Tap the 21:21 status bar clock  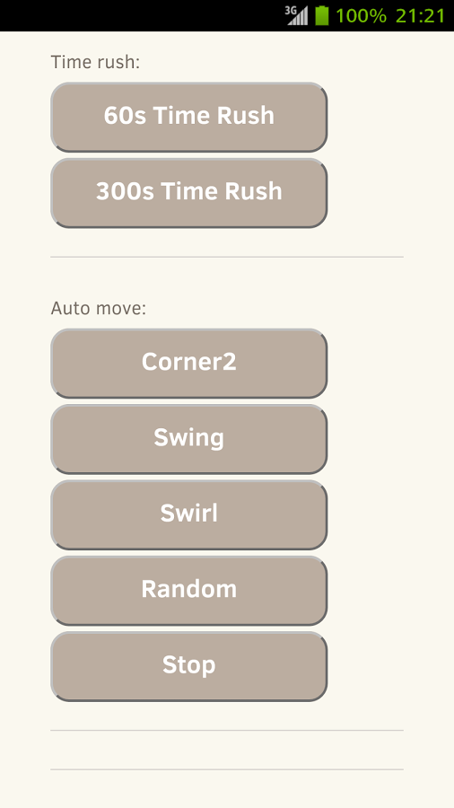point(421,16)
